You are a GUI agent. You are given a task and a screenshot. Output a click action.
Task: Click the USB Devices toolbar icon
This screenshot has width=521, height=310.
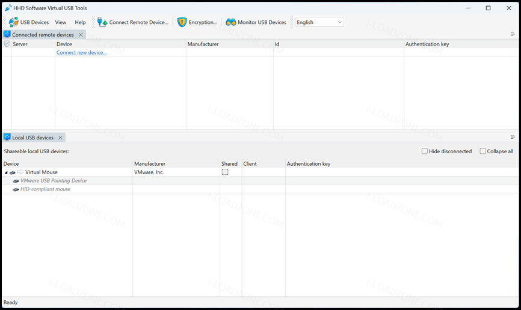pyautogui.click(x=14, y=22)
